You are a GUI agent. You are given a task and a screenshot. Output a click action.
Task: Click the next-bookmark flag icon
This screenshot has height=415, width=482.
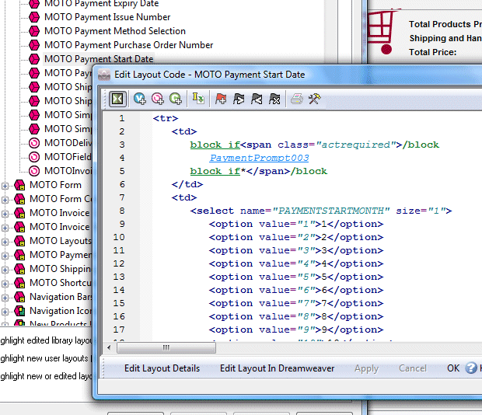coord(239,99)
